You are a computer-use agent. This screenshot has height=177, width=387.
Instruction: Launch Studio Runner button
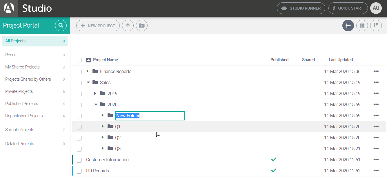301,8
